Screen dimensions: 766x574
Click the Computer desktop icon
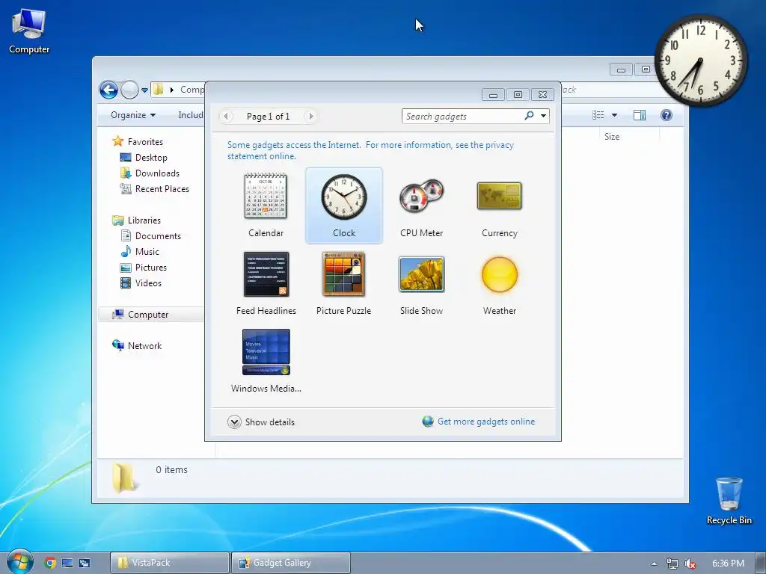(29, 31)
